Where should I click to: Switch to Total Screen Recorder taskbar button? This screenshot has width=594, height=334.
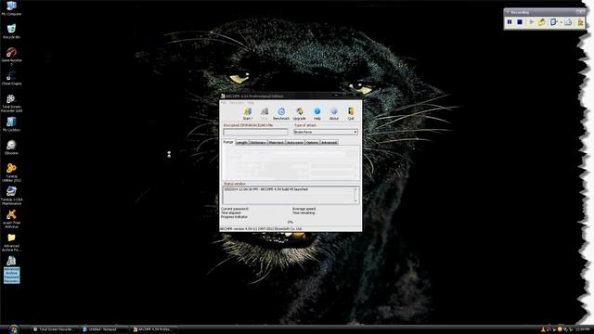tap(55, 329)
